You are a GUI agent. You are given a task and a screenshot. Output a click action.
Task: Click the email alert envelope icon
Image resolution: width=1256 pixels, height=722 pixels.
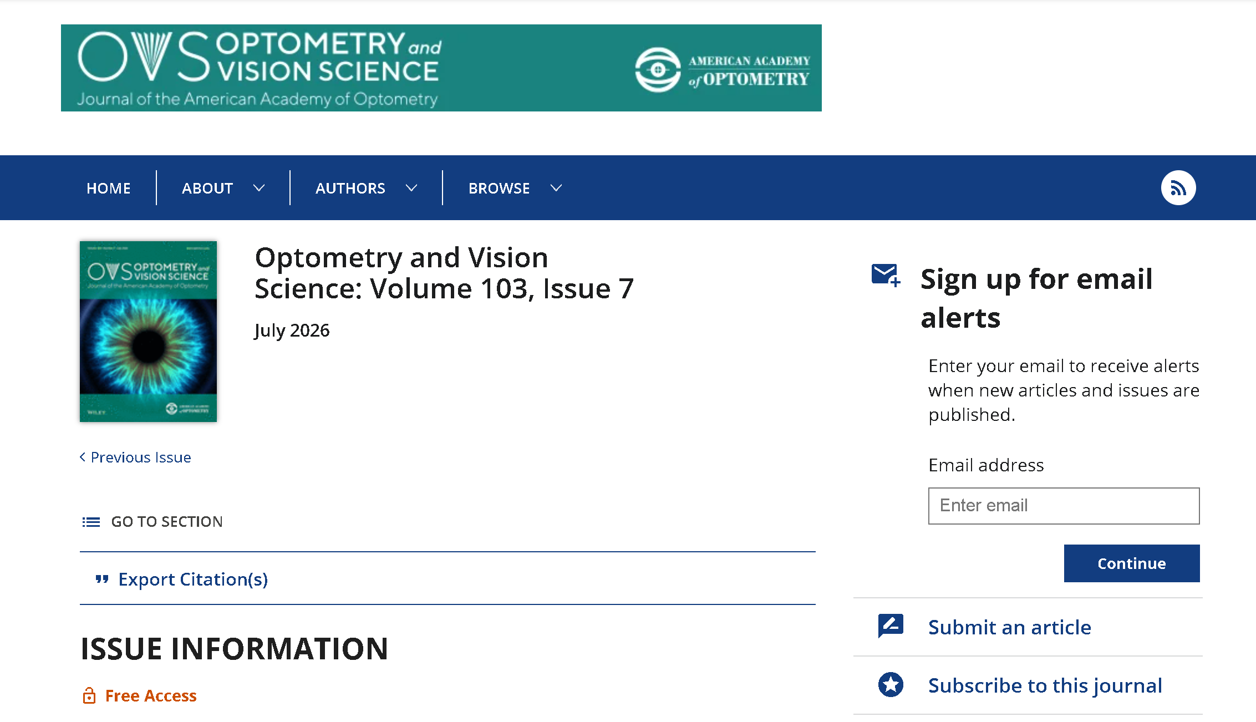pyautogui.click(x=886, y=275)
